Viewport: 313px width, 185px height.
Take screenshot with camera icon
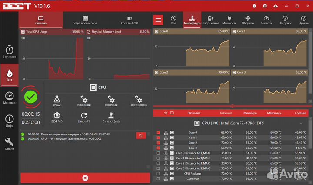pos(265,6)
